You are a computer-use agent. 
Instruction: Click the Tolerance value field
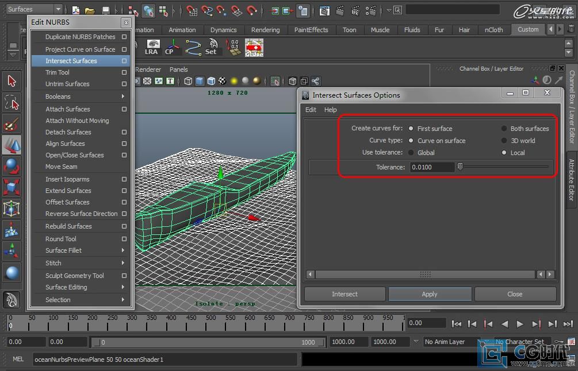pyautogui.click(x=432, y=167)
